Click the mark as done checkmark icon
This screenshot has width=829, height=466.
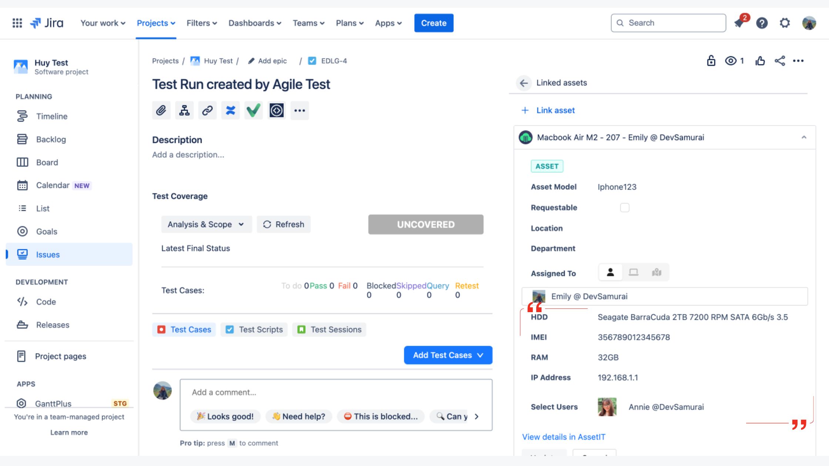pos(253,110)
